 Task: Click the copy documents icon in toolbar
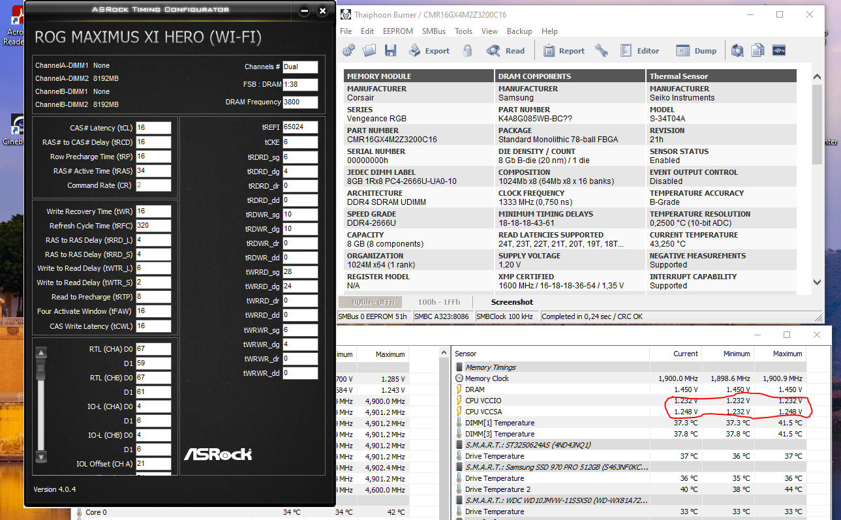(757, 50)
